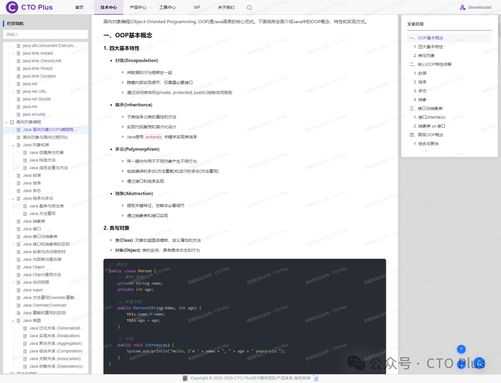
Task: Jump to 一、OOP基本概念 in article outline
Action: pyautogui.click(x=449, y=38)
